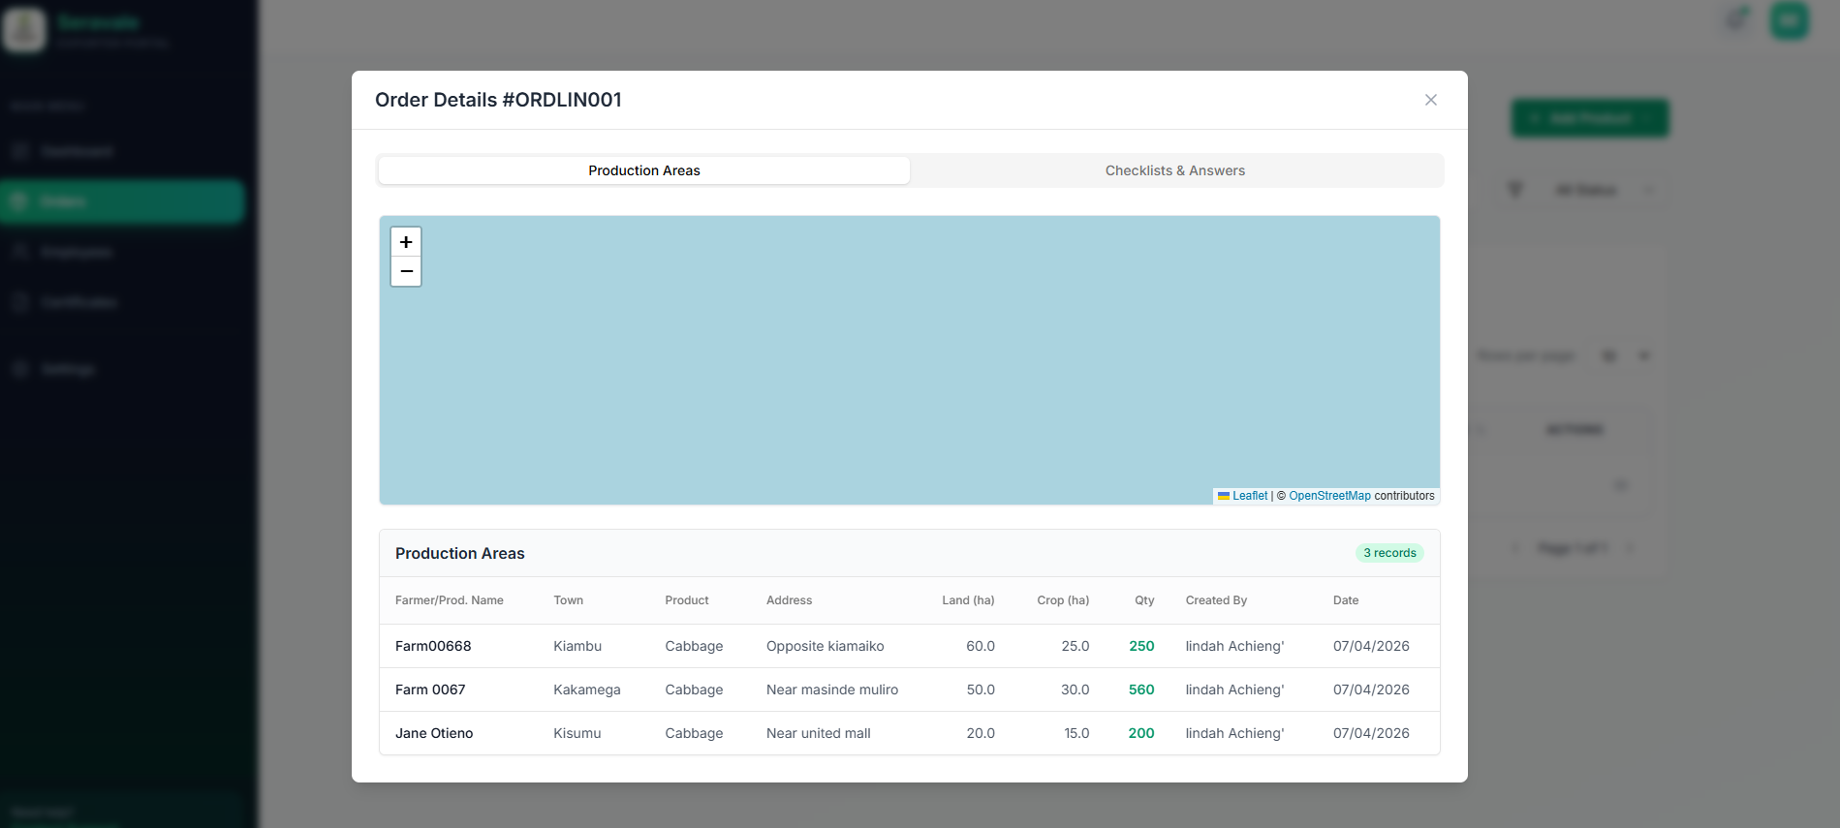Image resolution: width=1840 pixels, height=828 pixels.
Task: Expand the rows per page selector
Action: pos(1625,356)
